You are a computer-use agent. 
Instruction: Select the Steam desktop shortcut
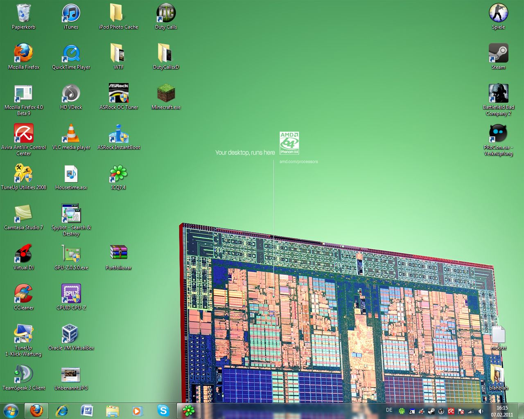click(498, 57)
